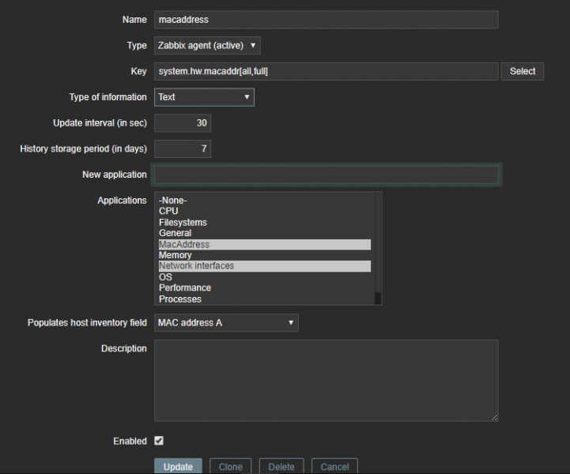This screenshot has width=570, height=474.
Task: Pick Performance in the Applications list
Action: pyautogui.click(x=184, y=288)
